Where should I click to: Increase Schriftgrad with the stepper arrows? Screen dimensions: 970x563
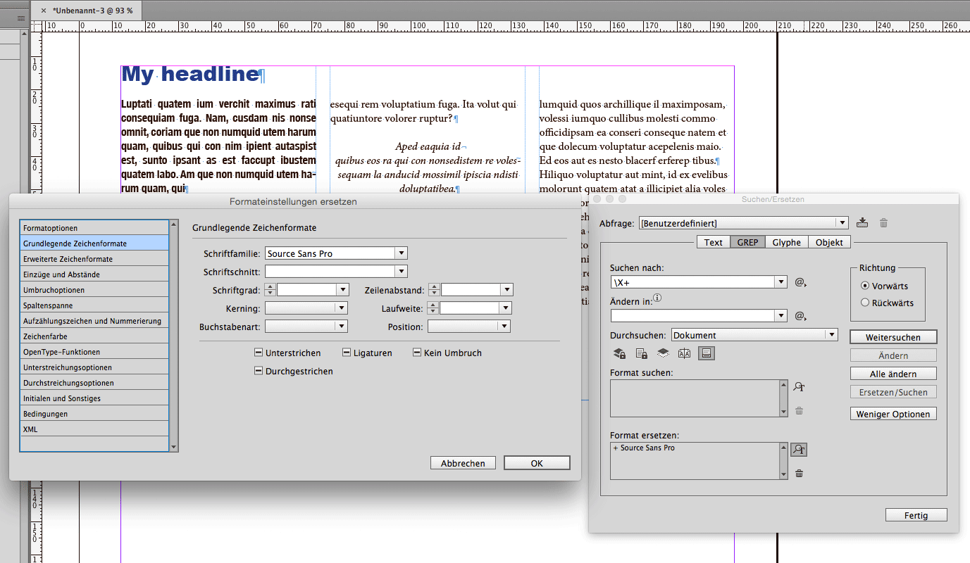pos(270,286)
